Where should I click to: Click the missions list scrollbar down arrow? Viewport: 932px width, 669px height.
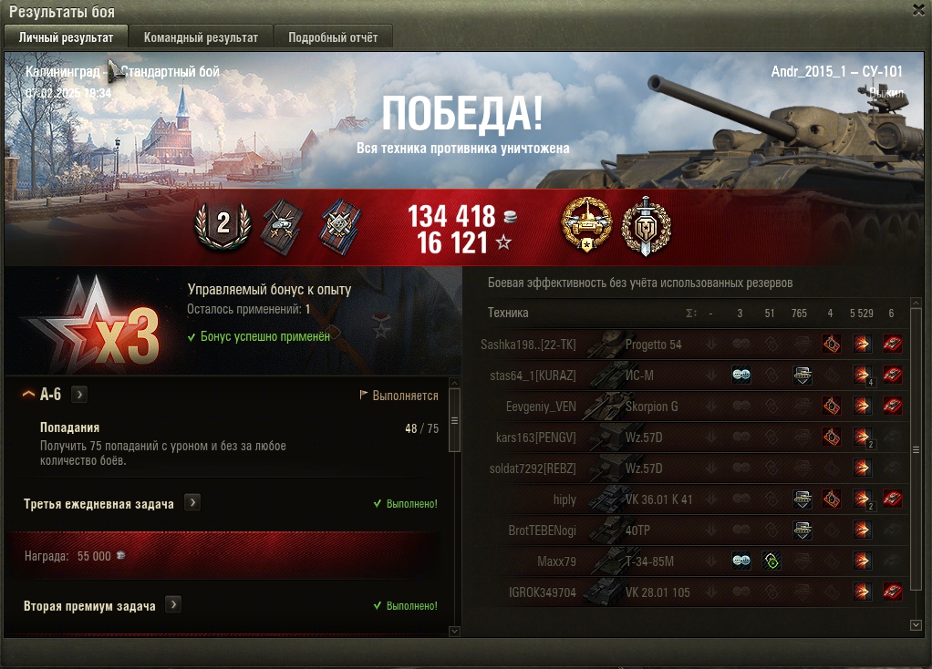pos(455,631)
